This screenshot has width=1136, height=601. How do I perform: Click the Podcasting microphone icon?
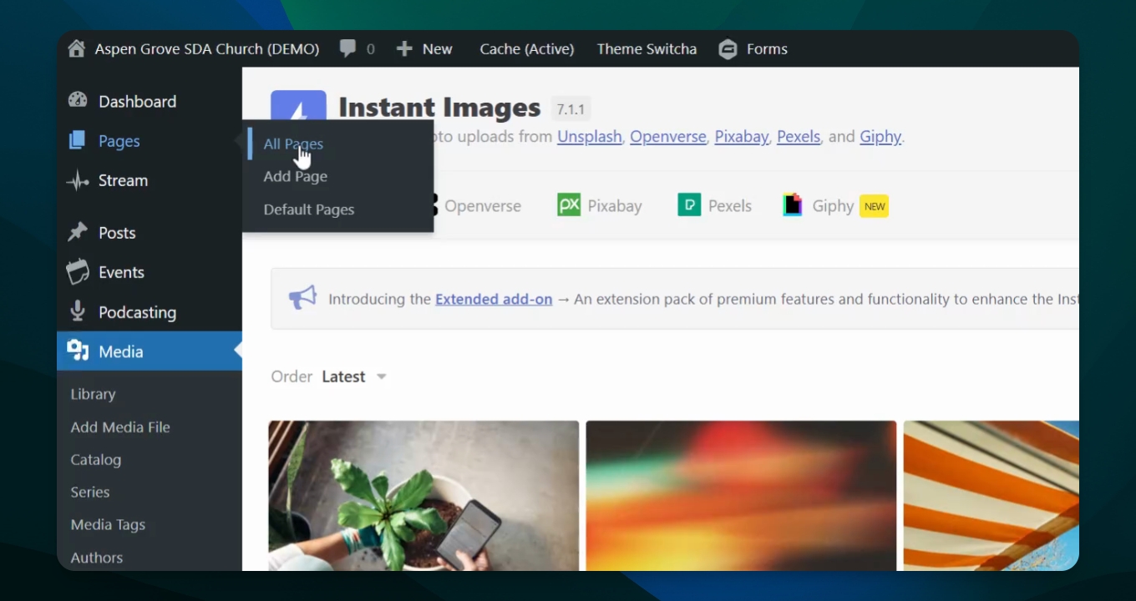coord(78,311)
